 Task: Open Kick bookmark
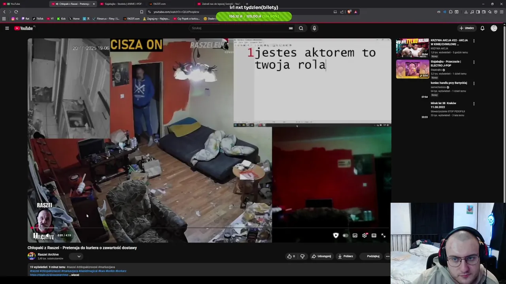[x=61, y=19]
